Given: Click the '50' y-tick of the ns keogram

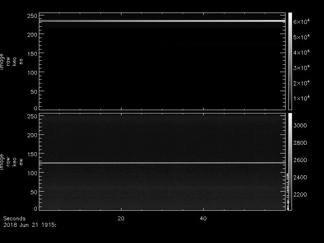Looking at the screenshot, I should click(34, 92).
